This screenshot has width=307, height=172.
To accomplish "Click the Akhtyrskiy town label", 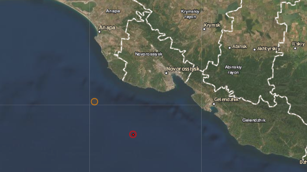I will (x=269, y=48).
